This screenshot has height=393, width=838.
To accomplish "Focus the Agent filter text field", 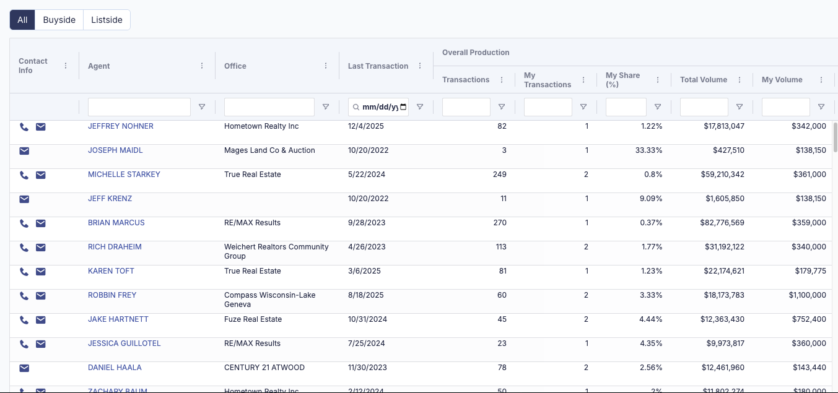I will click(x=139, y=107).
